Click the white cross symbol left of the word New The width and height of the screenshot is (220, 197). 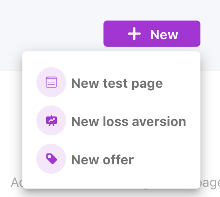[x=134, y=34]
